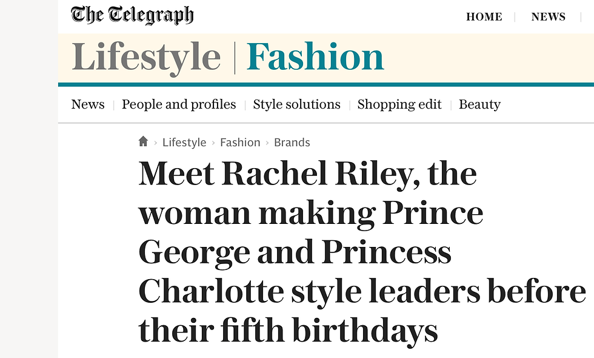Click the teal bar under the section banner
594x358 pixels.
(326, 84)
